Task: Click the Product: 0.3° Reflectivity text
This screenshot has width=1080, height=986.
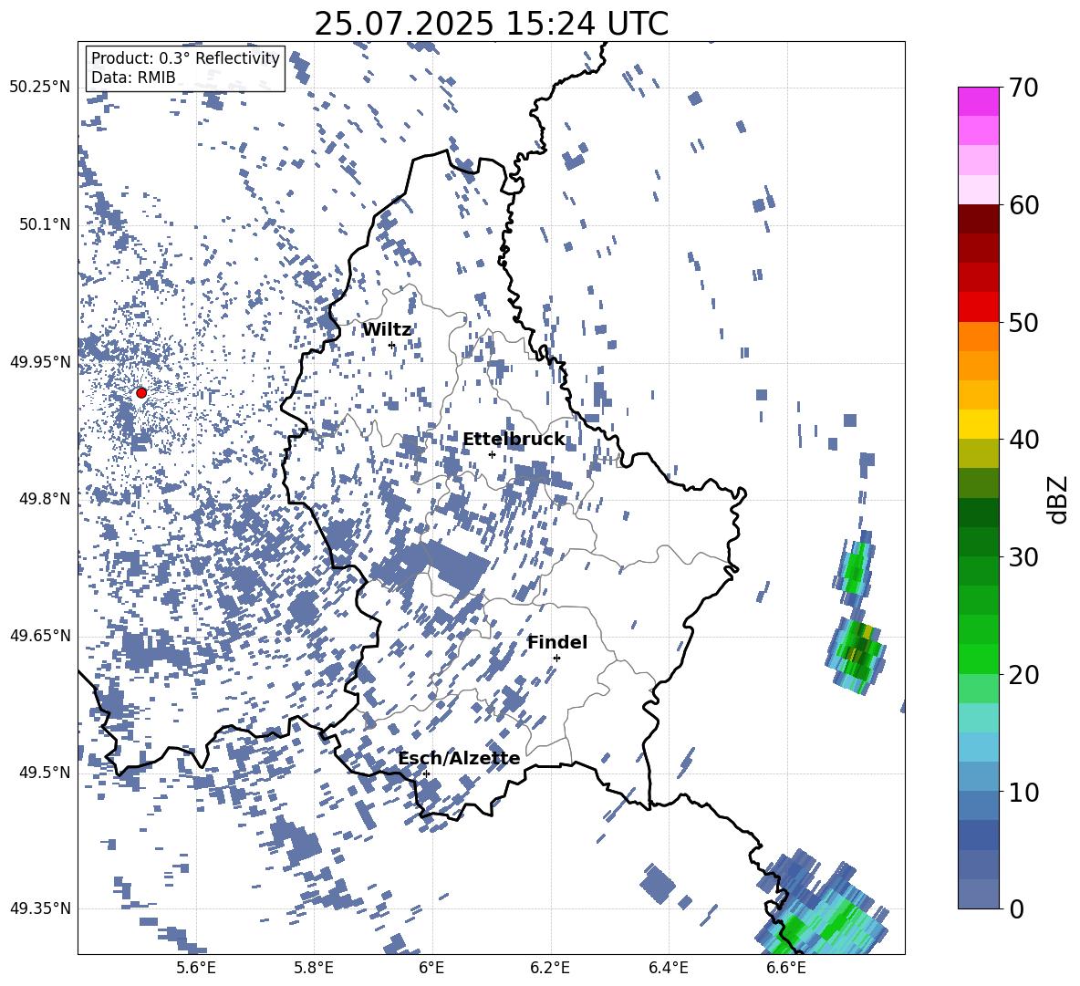Action: 185,58
